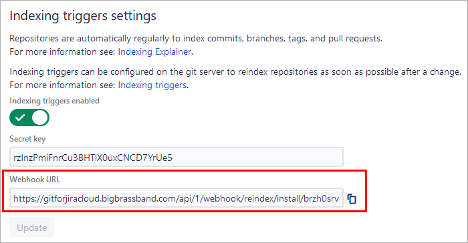Click the 'Indexing triggers settings' heading

tap(83, 16)
